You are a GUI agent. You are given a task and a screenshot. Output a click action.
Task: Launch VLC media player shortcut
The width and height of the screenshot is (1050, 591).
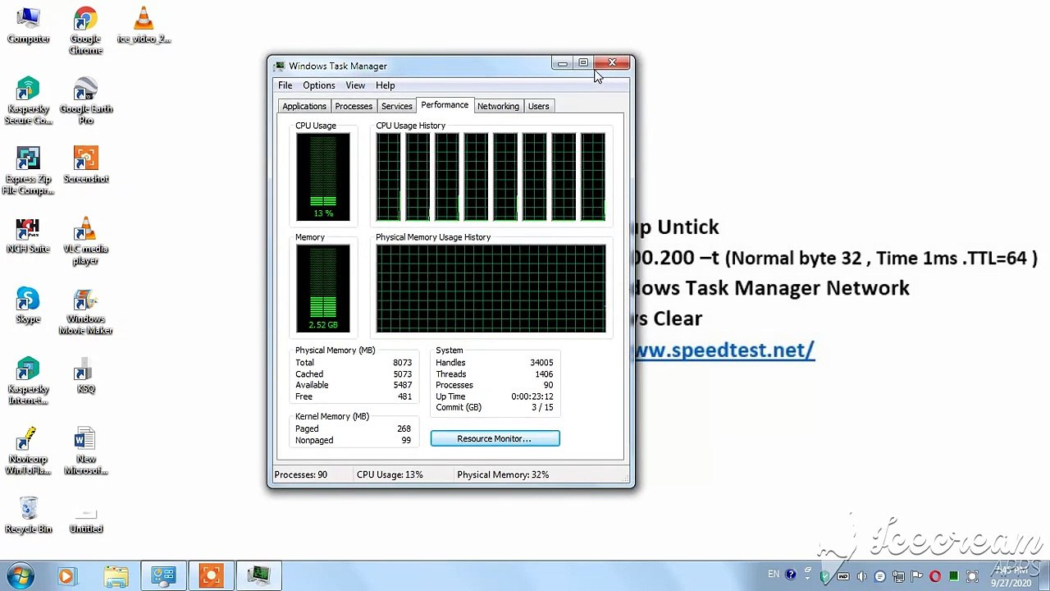pyautogui.click(x=85, y=241)
